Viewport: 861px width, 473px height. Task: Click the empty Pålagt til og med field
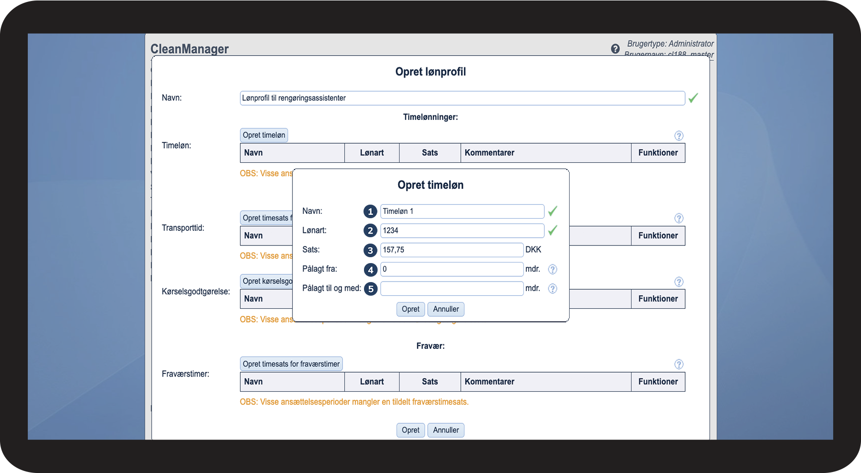tap(451, 288)
